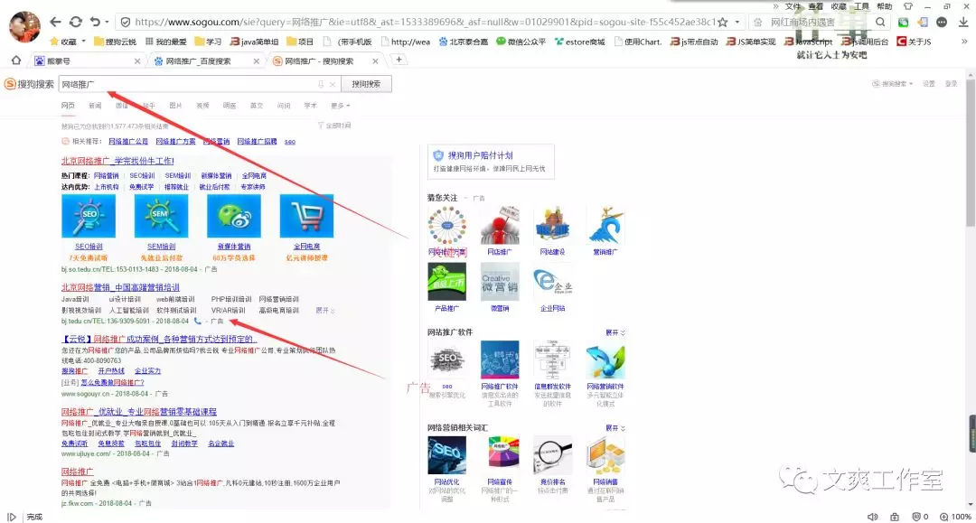
Task: Bookmark page with the star icon in address bar
Action: pos(723,22)
